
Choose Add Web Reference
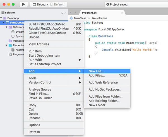point(107,82)
